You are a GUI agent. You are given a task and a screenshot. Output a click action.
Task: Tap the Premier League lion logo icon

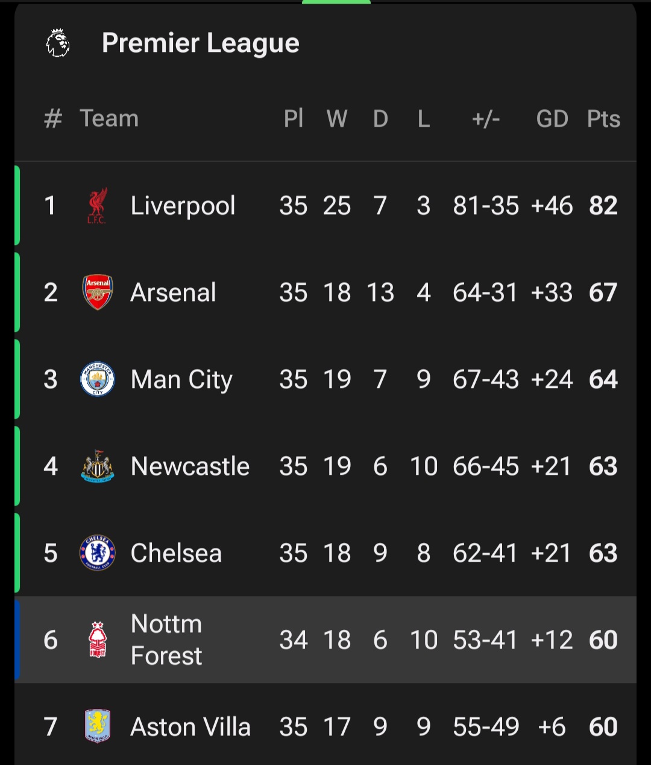point(58,43)
